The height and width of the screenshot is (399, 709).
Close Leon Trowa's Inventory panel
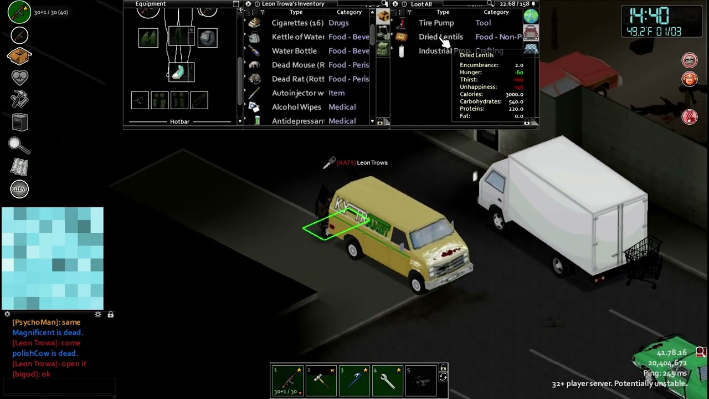point(248,4)
